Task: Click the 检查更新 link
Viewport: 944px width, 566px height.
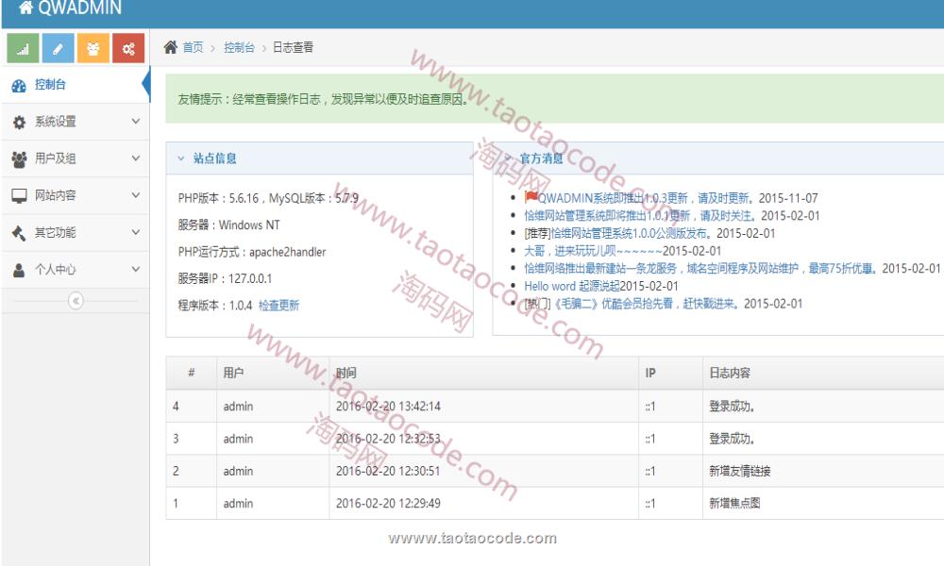Action: (x=278, y=306)
